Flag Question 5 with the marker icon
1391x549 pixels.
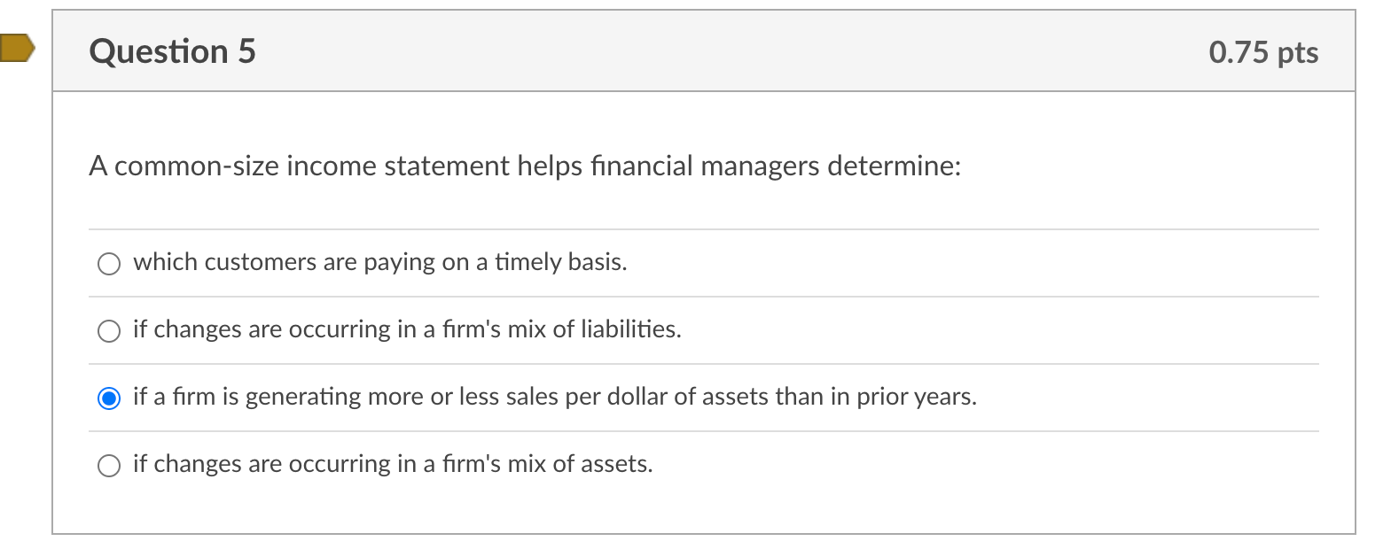[16, 48]
